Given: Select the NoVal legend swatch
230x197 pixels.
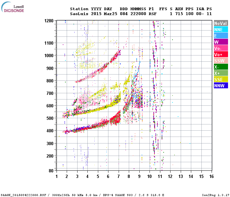Looking at the screenshot, I should [x=221, y=23].
